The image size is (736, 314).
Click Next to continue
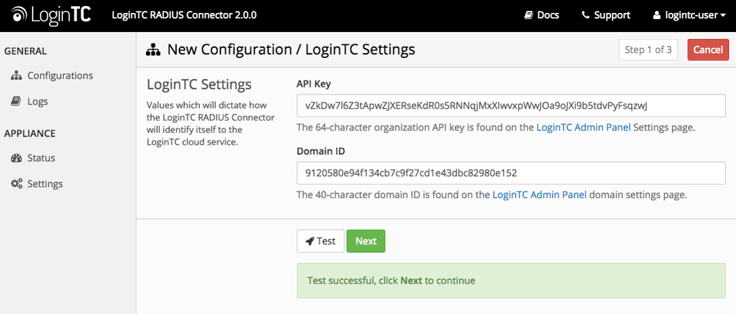366,241
